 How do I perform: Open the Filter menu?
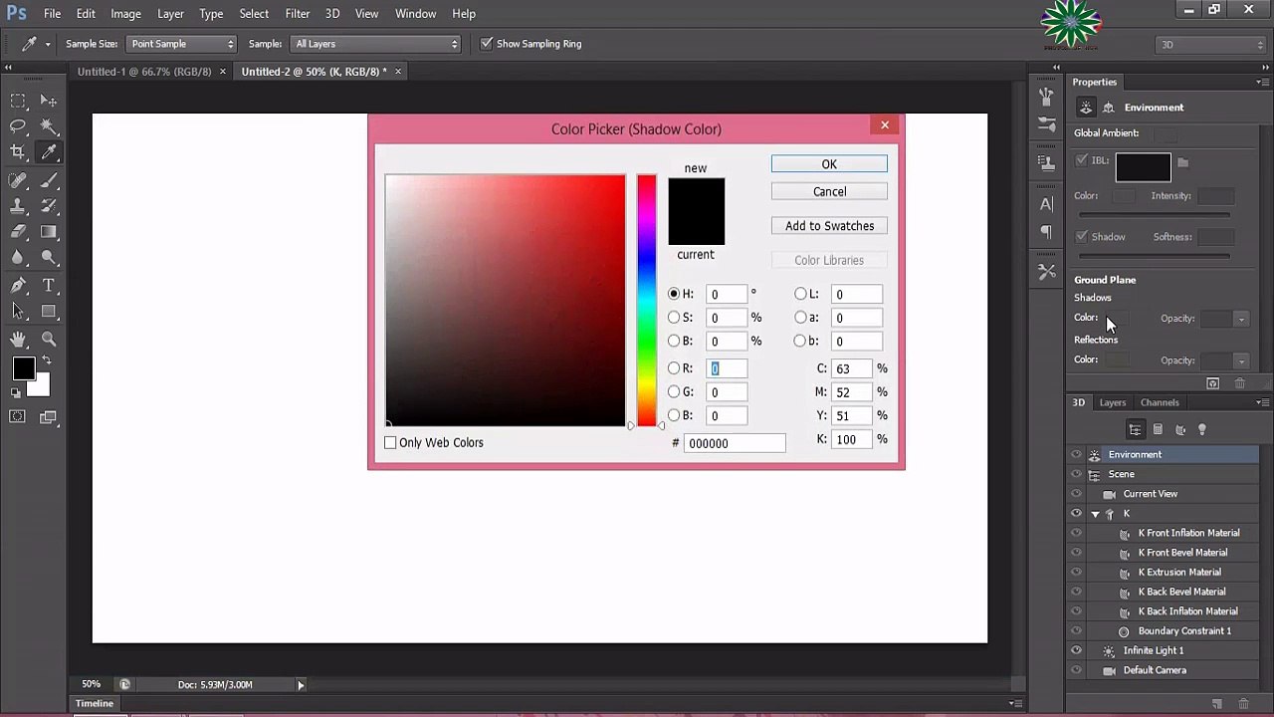(297, 14)
